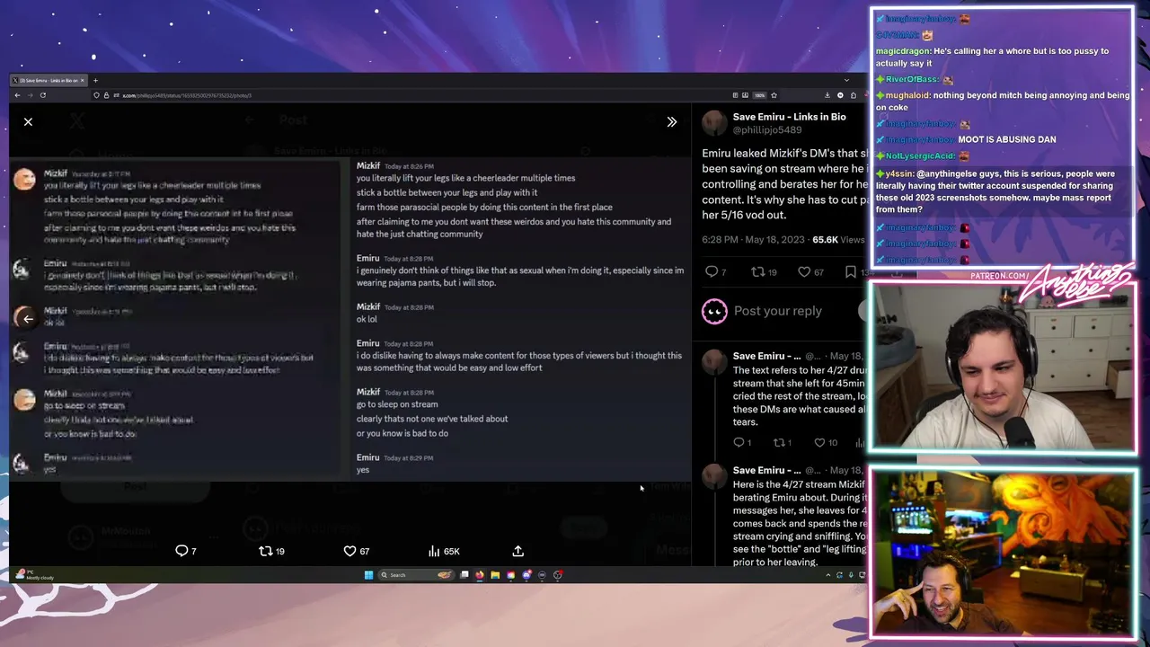Viewport: 1150px width, 647px height.
Task: Open zoom level 190% indicator
Action: click(759, 95)
